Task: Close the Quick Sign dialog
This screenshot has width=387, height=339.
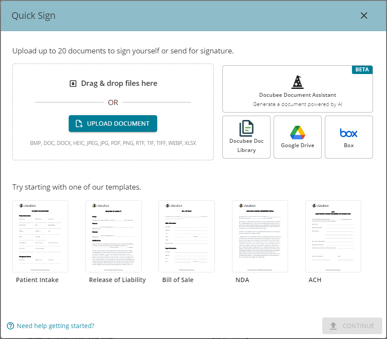Action: point(364,16)
